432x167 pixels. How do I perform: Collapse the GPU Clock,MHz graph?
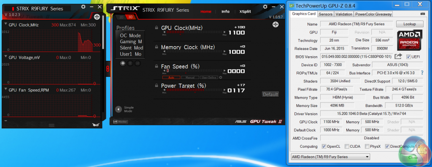[6, 24]
